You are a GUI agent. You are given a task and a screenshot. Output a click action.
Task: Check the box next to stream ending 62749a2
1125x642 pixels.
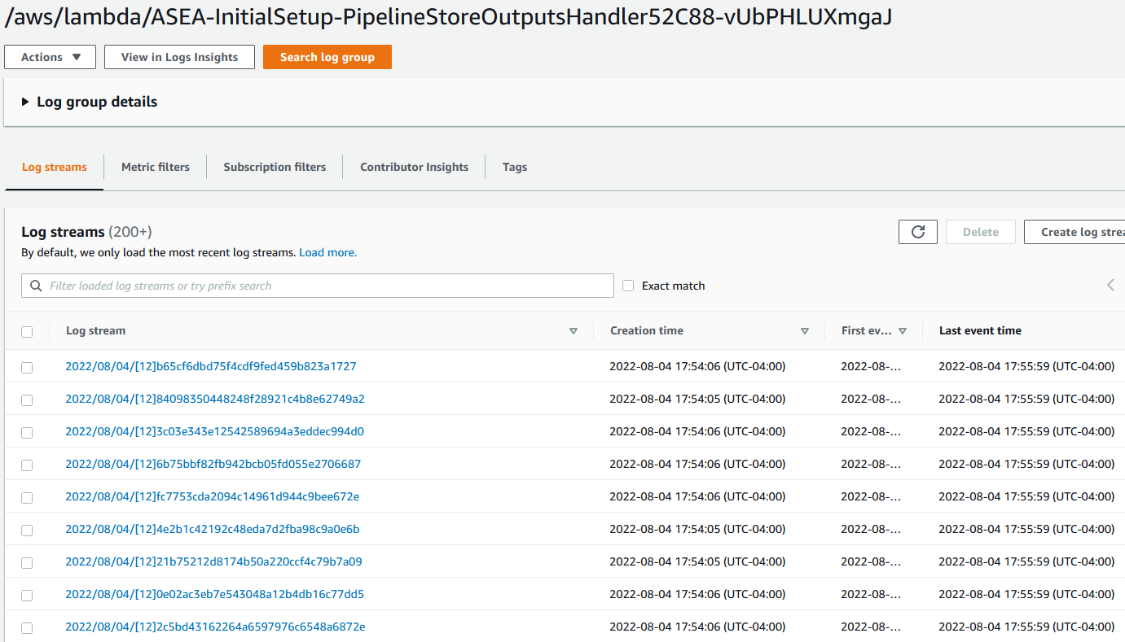(x=27, y=400)
